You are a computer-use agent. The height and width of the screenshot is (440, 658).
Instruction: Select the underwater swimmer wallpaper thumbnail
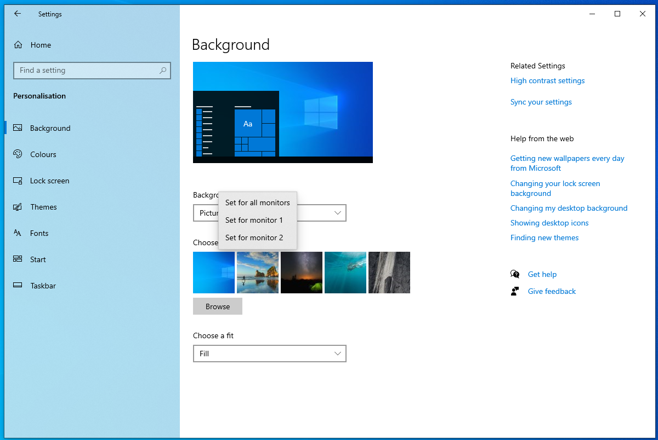click(x=345, y=273)
